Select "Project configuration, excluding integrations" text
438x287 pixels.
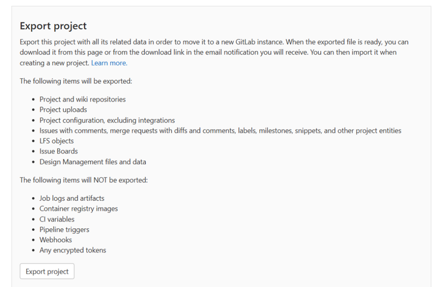(107, 120)
